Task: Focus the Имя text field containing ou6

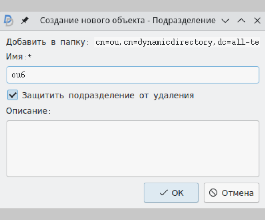Action: click(x=132, y=75)
